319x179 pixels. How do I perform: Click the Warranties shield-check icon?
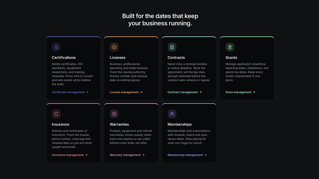click(x=114, y=114)
